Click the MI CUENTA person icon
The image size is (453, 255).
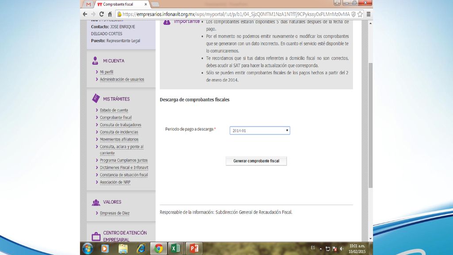point(95,61)
